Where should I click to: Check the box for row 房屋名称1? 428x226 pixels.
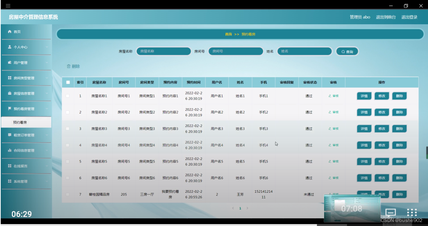pos(68,96)
